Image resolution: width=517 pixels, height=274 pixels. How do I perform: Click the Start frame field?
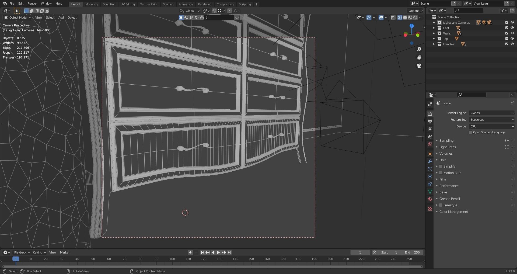389,252
